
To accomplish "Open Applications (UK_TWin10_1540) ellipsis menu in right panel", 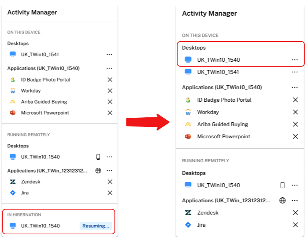I will (x=294, y=87).
